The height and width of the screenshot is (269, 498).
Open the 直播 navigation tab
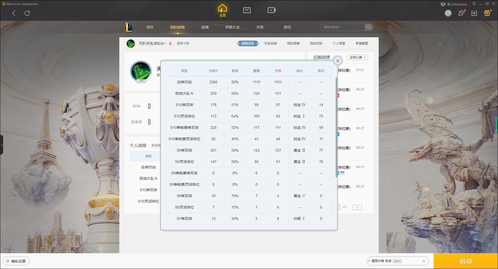pyautogui.click(x=205, y=27)
